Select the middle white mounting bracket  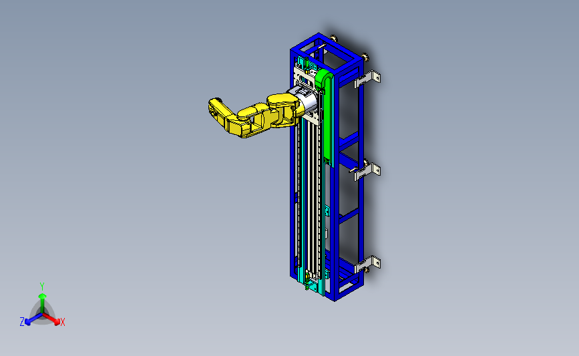coord(367,172)
